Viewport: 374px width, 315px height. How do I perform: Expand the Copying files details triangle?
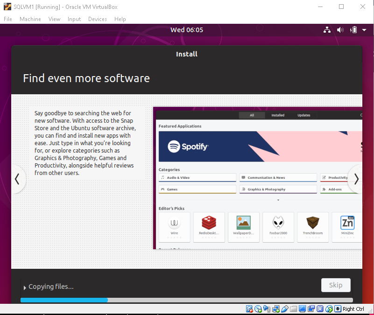[25, 287]
